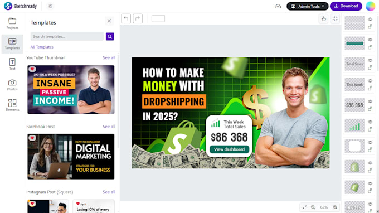Lock the green bar layer

coord(370,47)
